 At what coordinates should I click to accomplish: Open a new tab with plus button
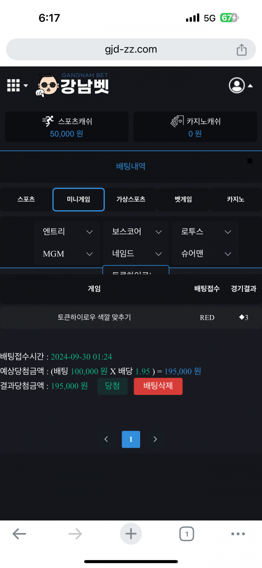(131, 533)
